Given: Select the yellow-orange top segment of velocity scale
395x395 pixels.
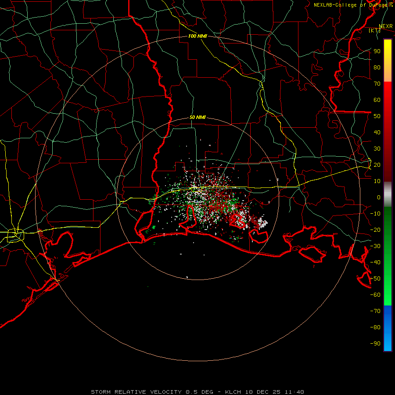Looking at the screenshot, I should click(388, 61).
